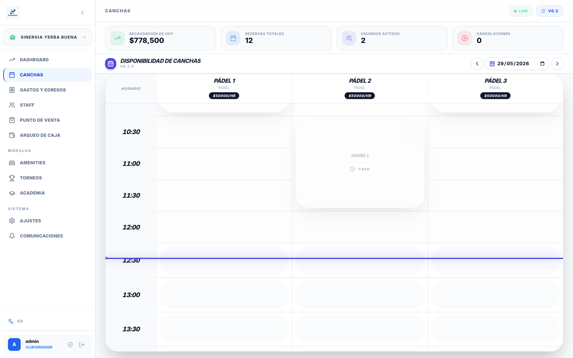Screen dimensions: 573x358
Task: Click the V6.2 version badge
Action: tap(549, 11)
